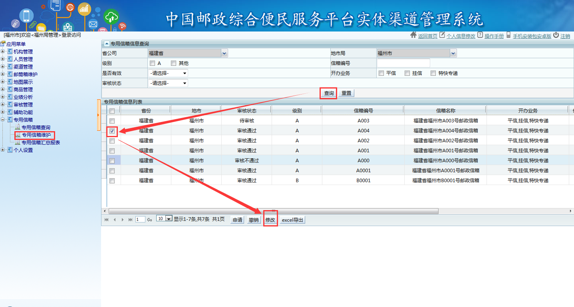Tick the level A checkbox

click(152, 63)
